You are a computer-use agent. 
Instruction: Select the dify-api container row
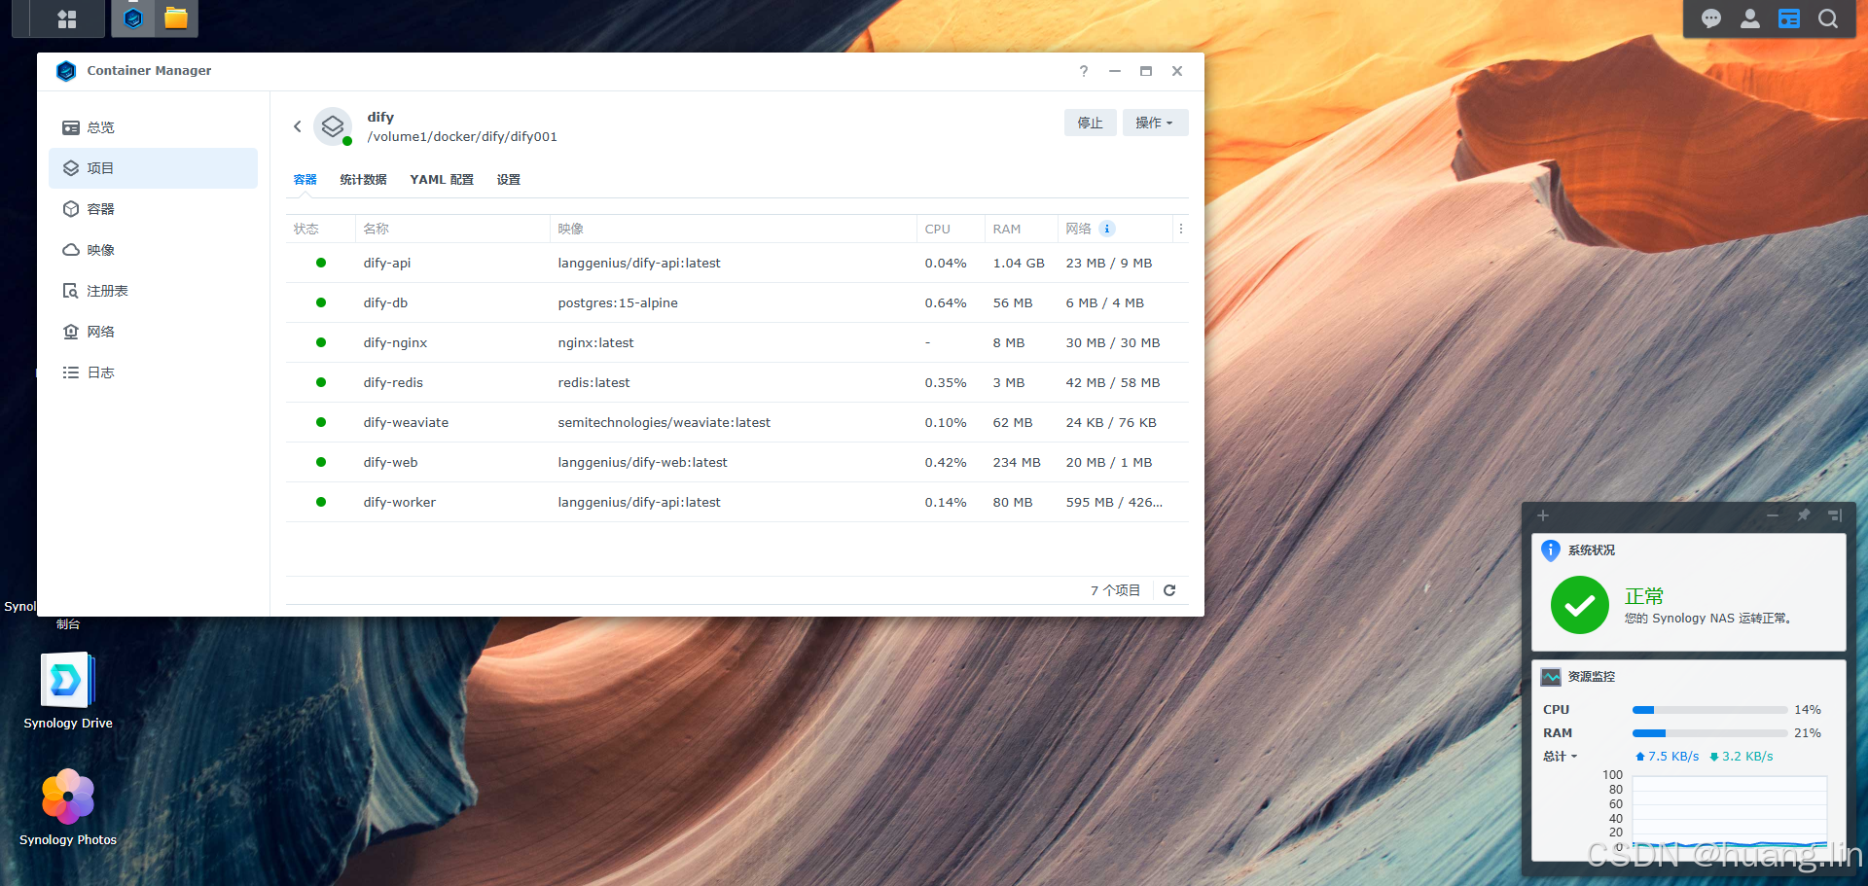point(736,264)
